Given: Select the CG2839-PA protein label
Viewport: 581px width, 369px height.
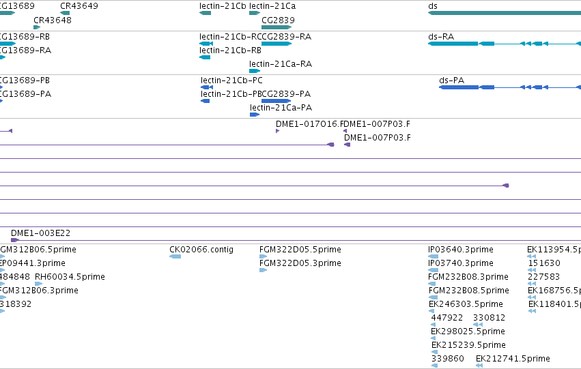Looking at the screenshot, I should coord(286,94).
